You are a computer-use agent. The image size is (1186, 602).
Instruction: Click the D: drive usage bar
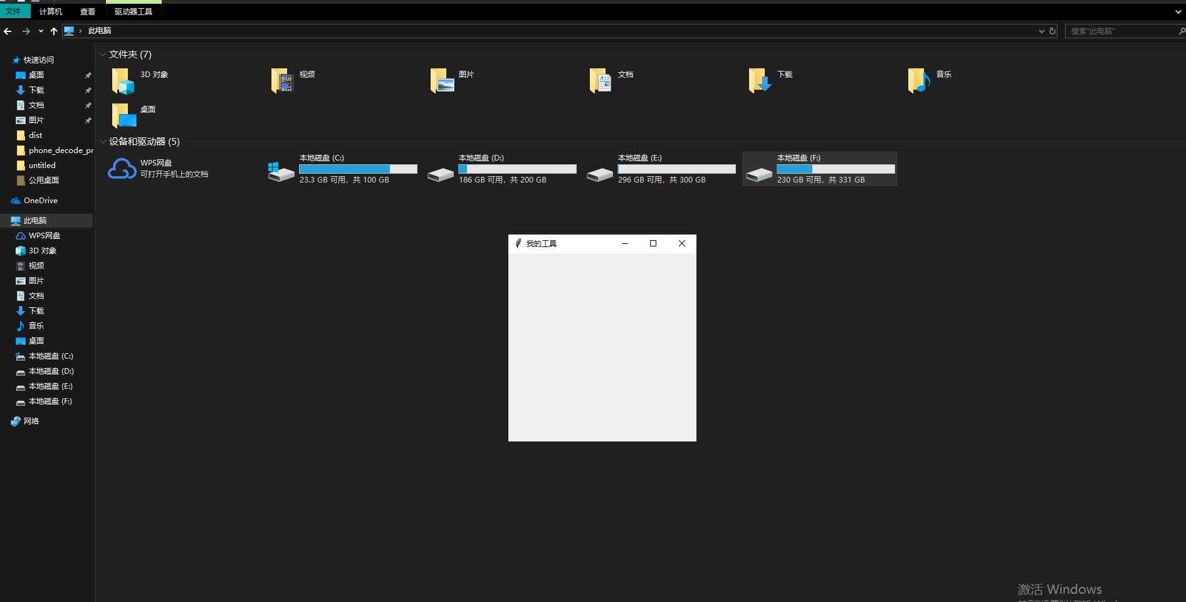tap(517, 169)
